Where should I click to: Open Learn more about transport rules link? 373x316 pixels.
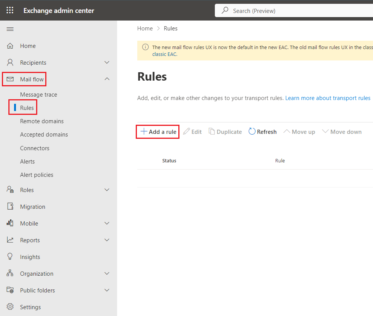327,98
